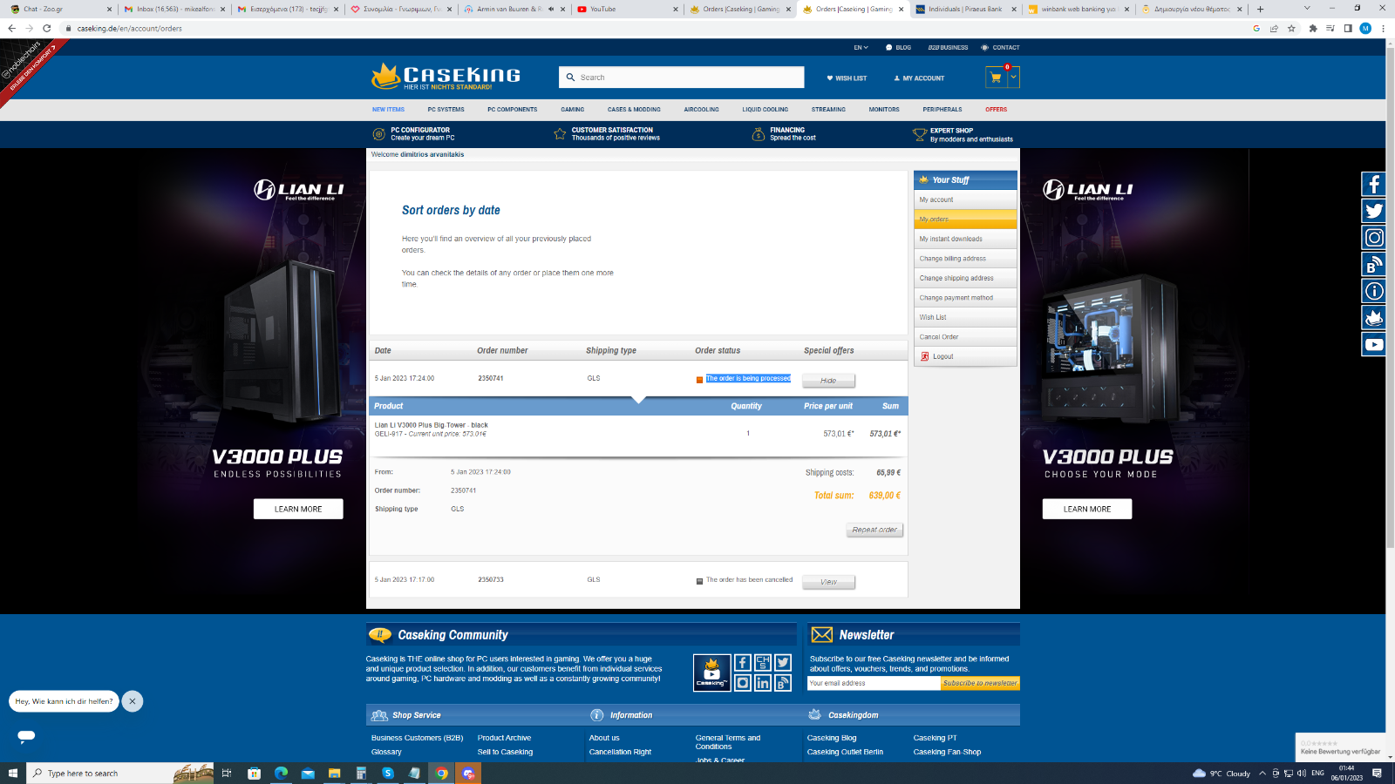Click Subscribe to newsletter button
The height and width of the screenshot is (784, 1395).
tap(980, 683)
